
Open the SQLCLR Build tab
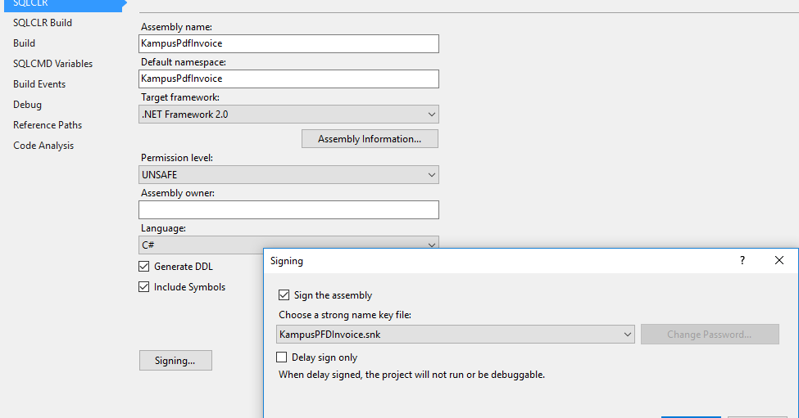pos(43,23)
